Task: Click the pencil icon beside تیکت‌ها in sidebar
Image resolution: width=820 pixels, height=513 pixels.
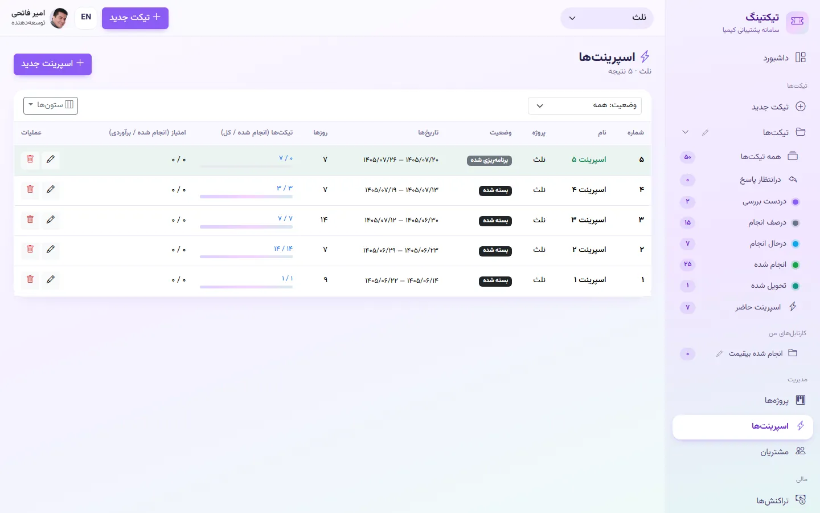Action: (706, 132)
